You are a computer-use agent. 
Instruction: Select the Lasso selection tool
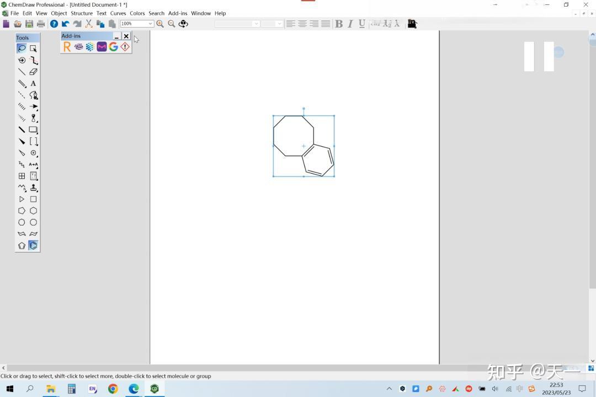click(22, 48)
